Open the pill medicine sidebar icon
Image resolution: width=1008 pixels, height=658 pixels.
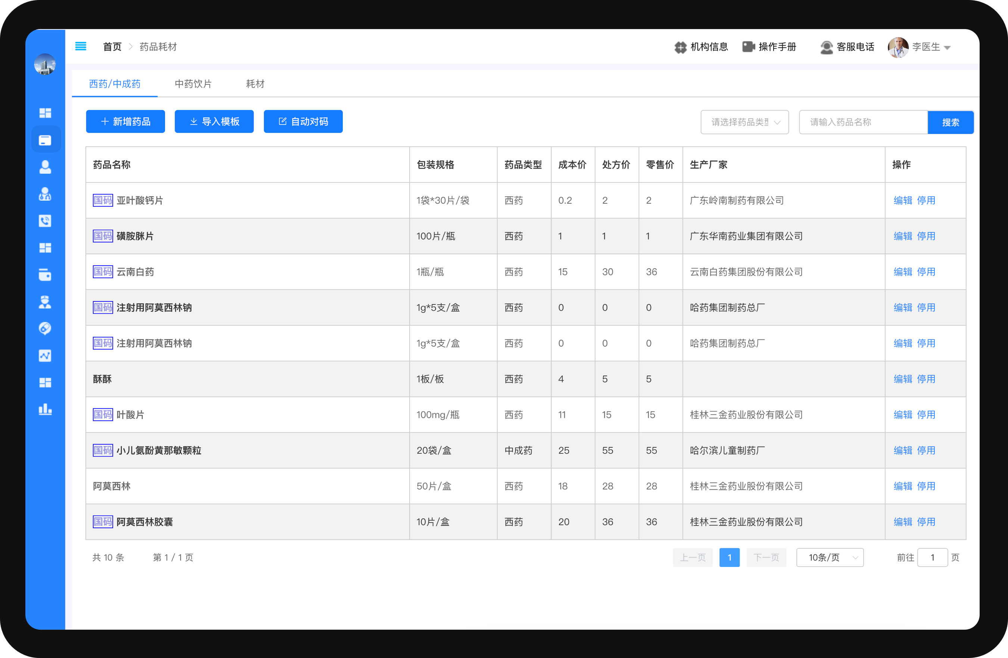coord(45,328)
